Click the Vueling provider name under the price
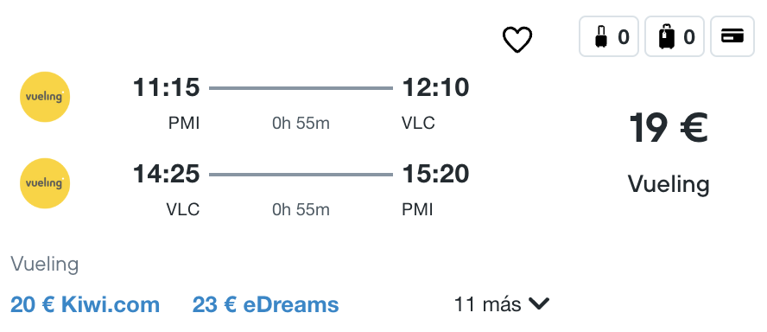767x332 pixels. click(669, 185)
